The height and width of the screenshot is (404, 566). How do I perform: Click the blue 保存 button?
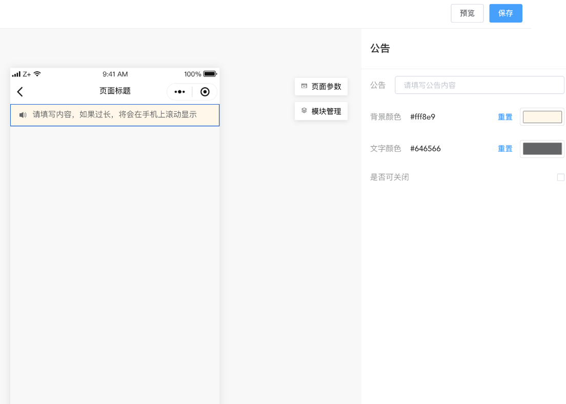click(506, 13)
